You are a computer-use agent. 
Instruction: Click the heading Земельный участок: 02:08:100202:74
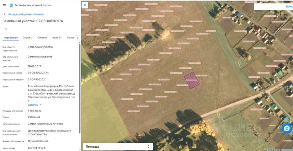(x=33, y=21)
